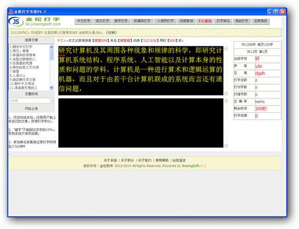The image size is (299, 229).
Task: Click sample text scroll down arrow
Action: [226, 93]
